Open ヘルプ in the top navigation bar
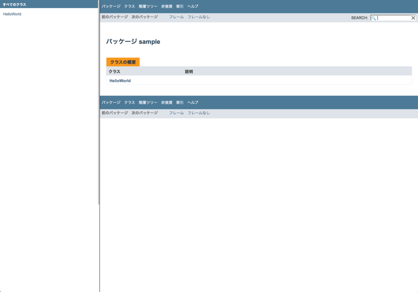This screenshot has height=292, width=418. point(193,7)
